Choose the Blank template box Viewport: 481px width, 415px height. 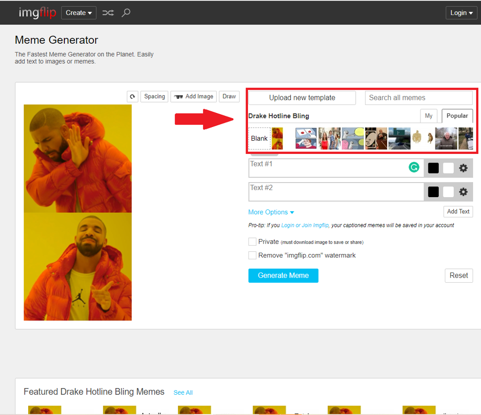click(259, 138)
